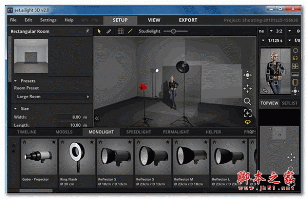Open the Edit menu
This screenshot has height=199, width=307.
[x=28, y=20]
